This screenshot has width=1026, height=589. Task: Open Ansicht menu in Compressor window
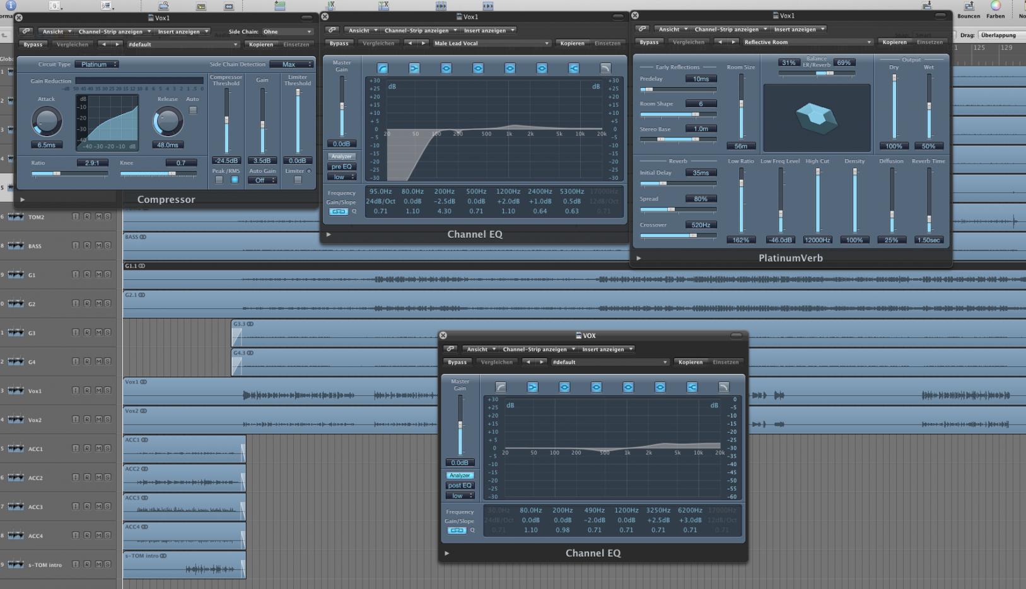56,32
